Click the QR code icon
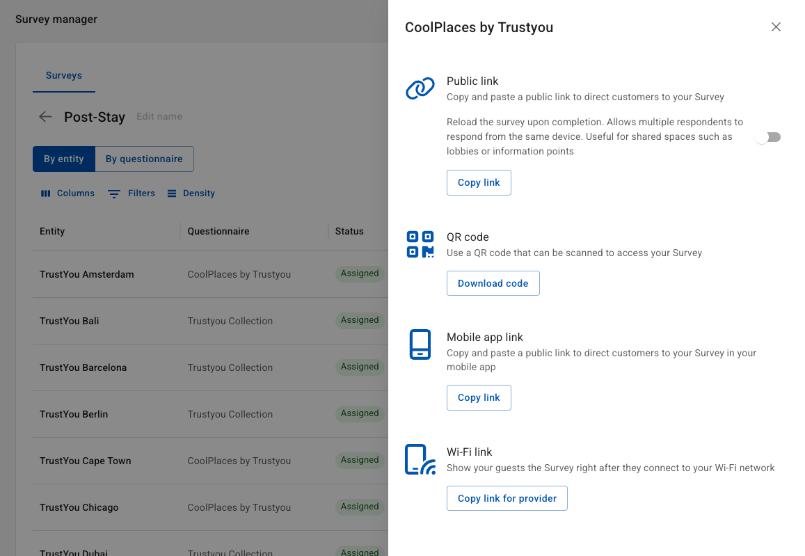 [x=420, y=244]
